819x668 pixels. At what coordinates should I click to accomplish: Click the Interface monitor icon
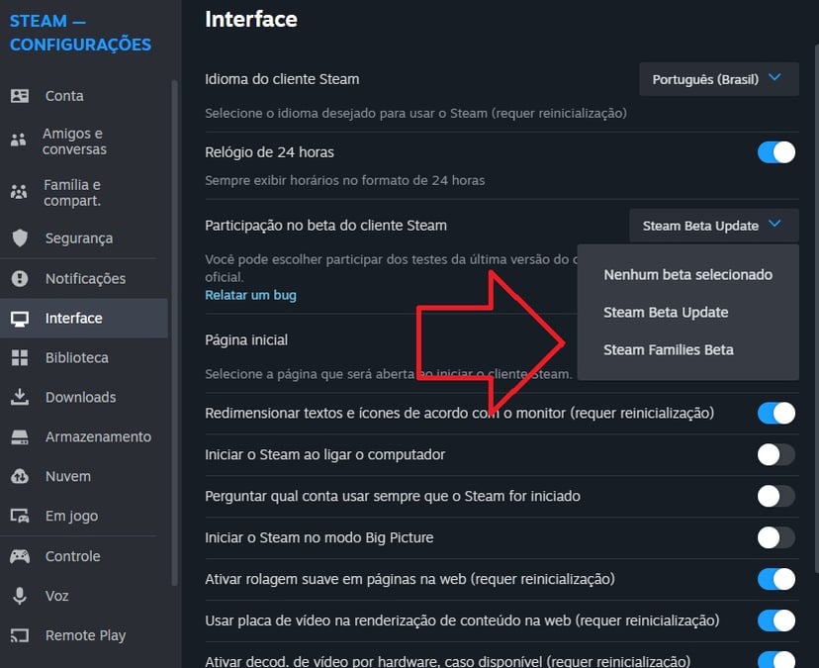pyautogui.click(x=20, y=319)
